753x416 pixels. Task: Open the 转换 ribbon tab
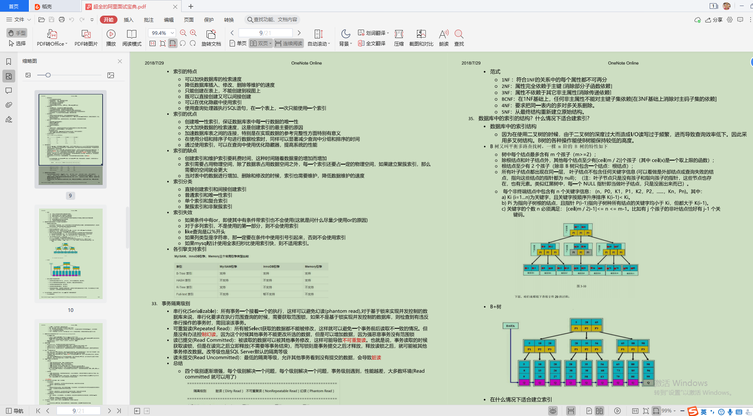tap(229, 20)
